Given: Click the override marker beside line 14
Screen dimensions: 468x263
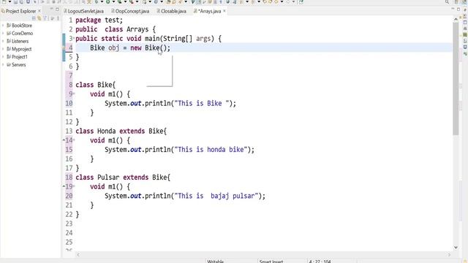Looking at the screenshot, I should click(x=64, y=140).
